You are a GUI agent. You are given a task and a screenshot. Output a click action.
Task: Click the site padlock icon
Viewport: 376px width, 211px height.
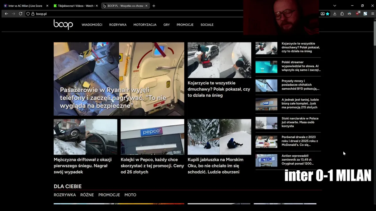[x=33, y=14]
